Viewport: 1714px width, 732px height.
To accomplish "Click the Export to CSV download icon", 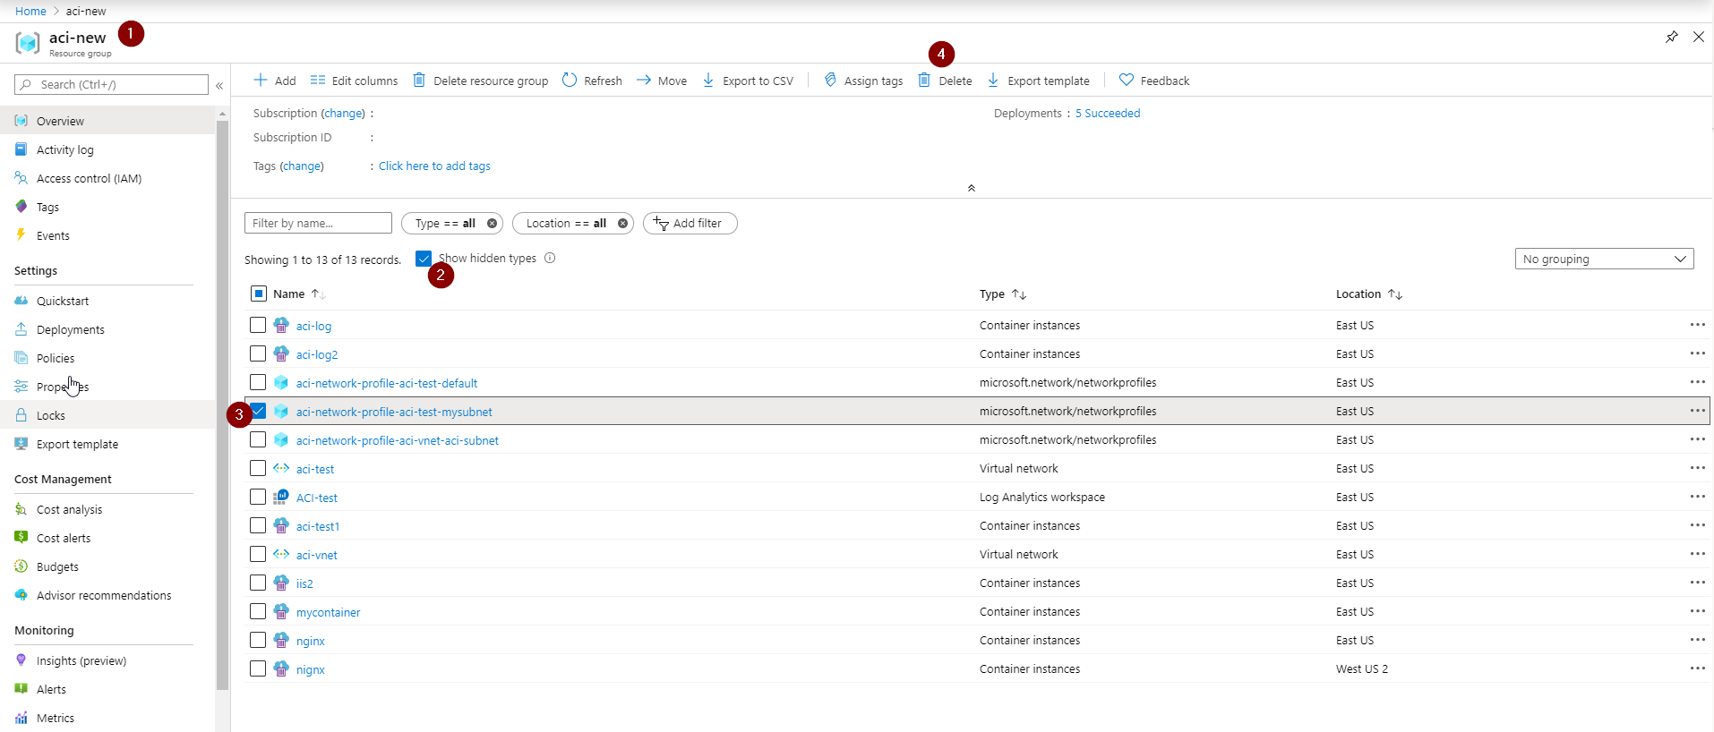I will (708, 81).
